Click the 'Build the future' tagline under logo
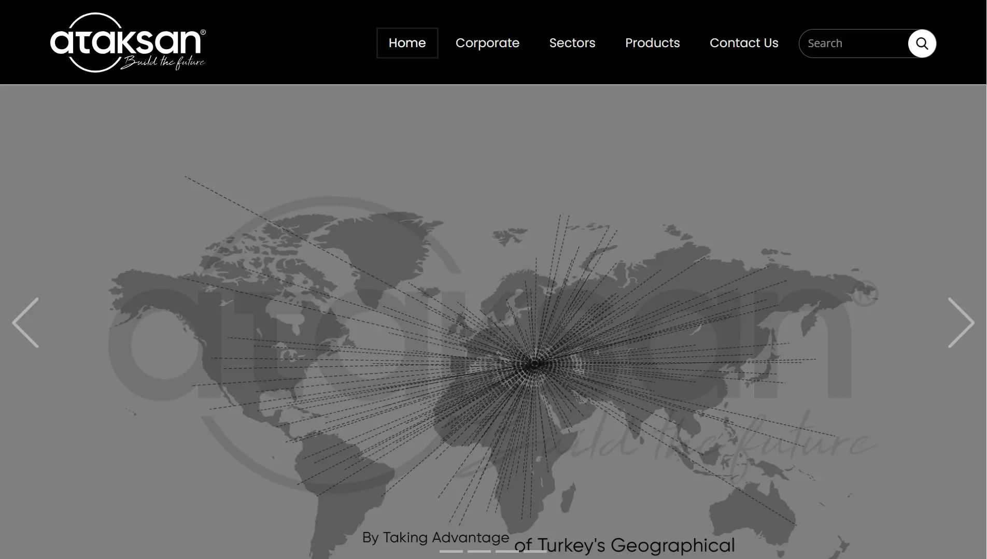This screenshot has width=987, height=559. click(163, 63)
